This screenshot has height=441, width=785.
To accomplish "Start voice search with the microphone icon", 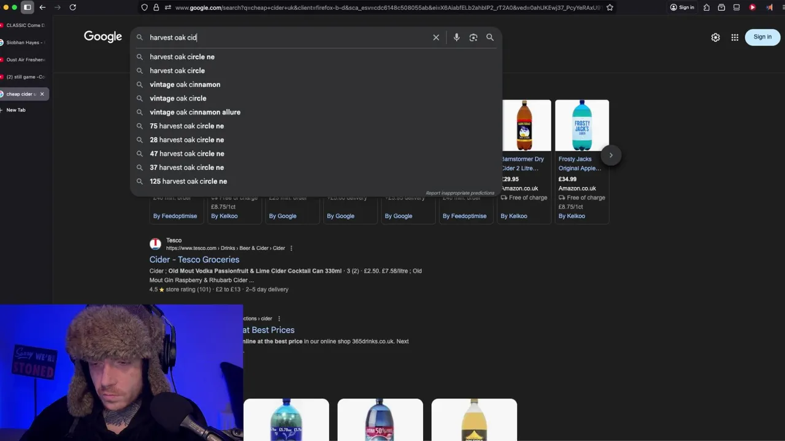I will (456, 37).
